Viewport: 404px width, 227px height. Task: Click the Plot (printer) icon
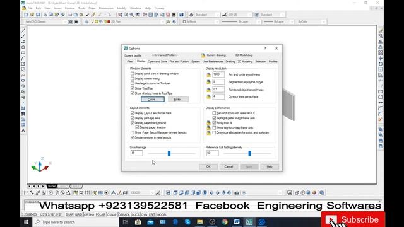tap(45, 15)
